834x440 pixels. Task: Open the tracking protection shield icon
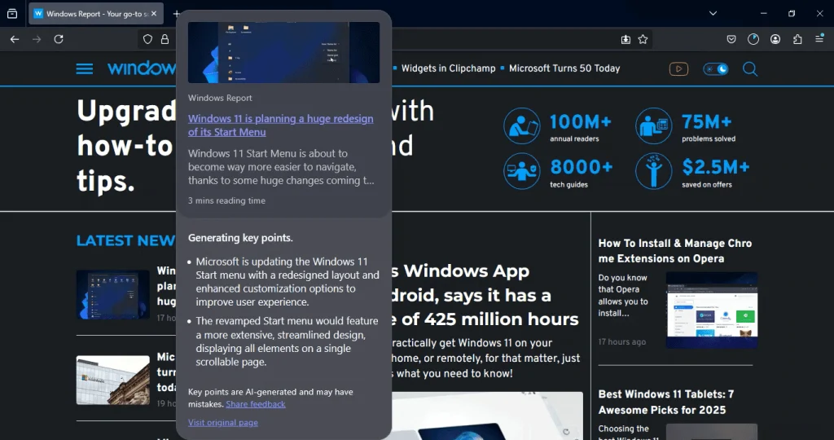[x=148, y=39]
